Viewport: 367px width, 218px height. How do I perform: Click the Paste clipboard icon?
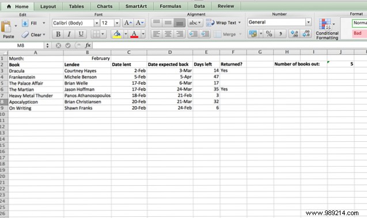click(x=6, y=27)
